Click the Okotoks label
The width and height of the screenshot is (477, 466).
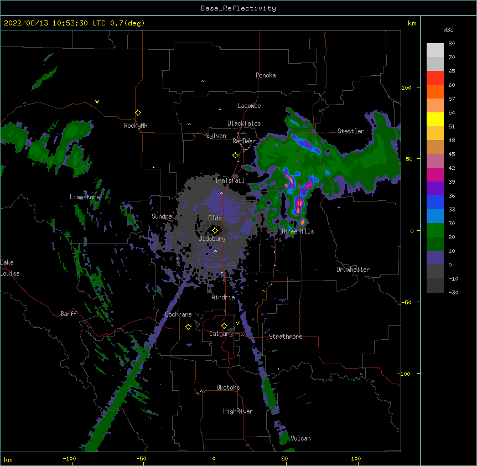[228, 387]
